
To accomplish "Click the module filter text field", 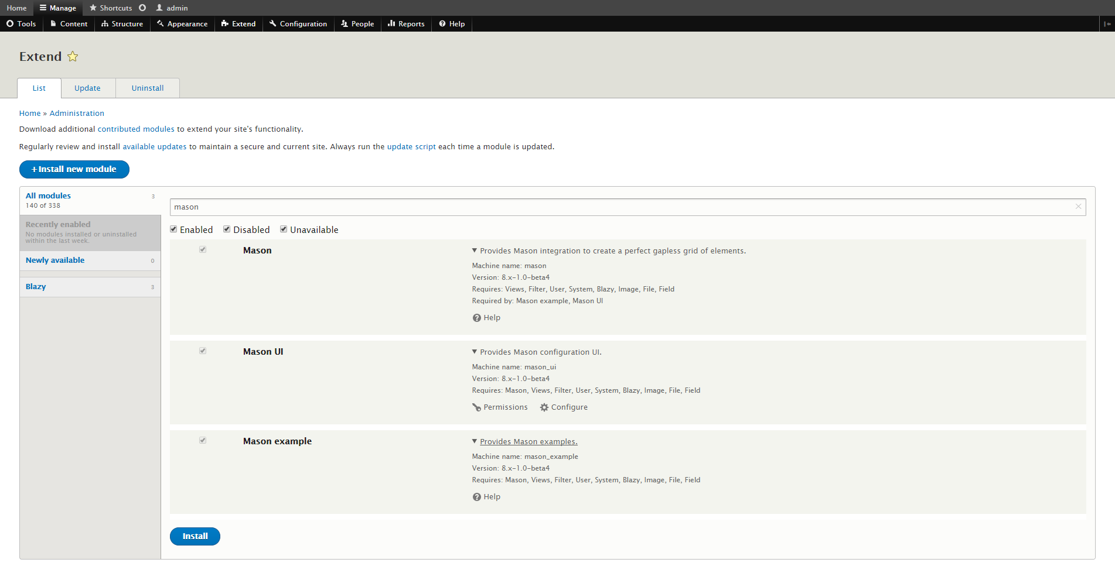I will (621, 207).
